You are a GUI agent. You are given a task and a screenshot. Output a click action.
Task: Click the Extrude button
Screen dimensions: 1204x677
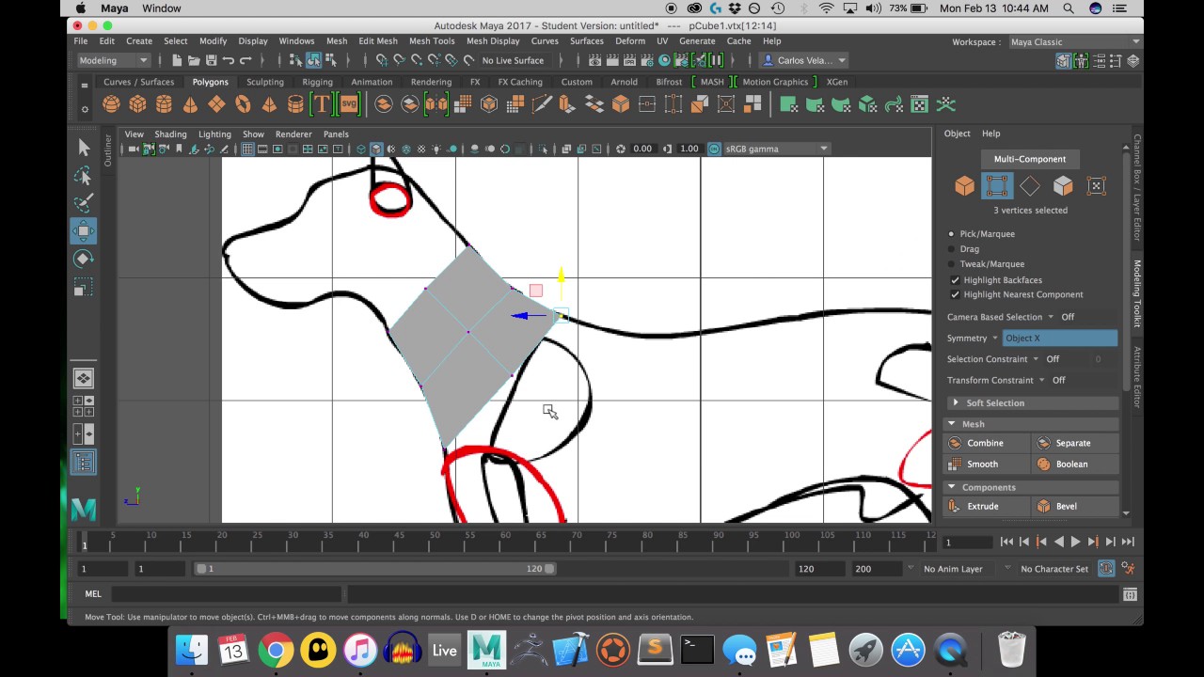tap(987, 506)
